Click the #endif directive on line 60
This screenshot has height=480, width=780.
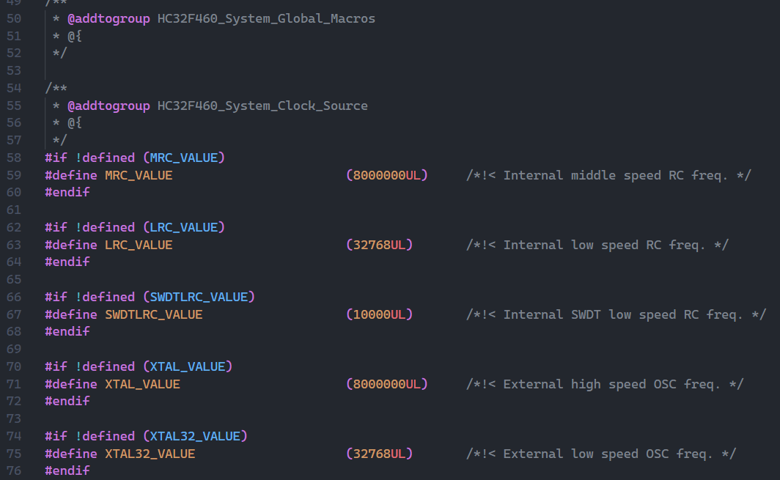pos(67,192)
